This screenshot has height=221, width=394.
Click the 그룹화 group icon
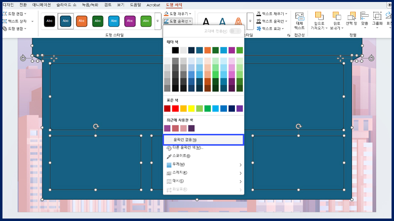tap(377, 16)
